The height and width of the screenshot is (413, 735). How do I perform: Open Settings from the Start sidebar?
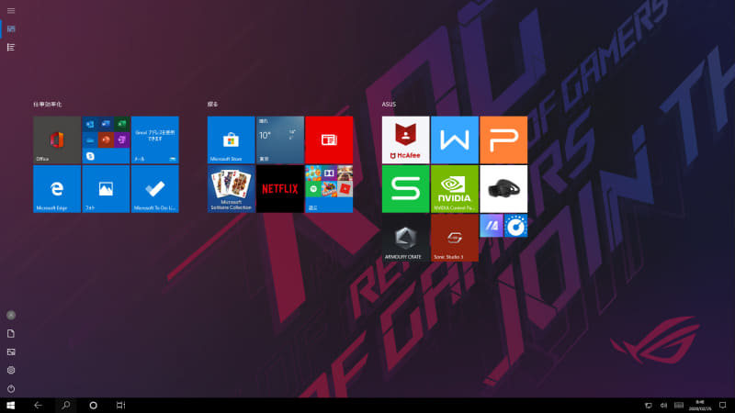click(x=11, y=370)
